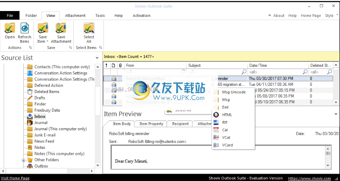Open the Recipient tab

click(181, 123)
